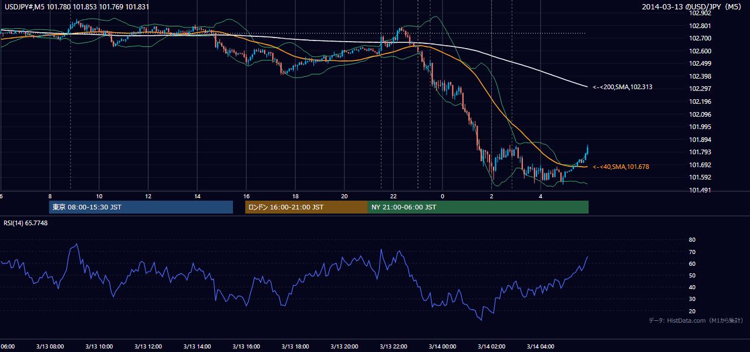Image resolution: width=750 pixels, height=352 pixels.
Task: Click the 3/13 10:00 bottom axis label
Action: 99,346
